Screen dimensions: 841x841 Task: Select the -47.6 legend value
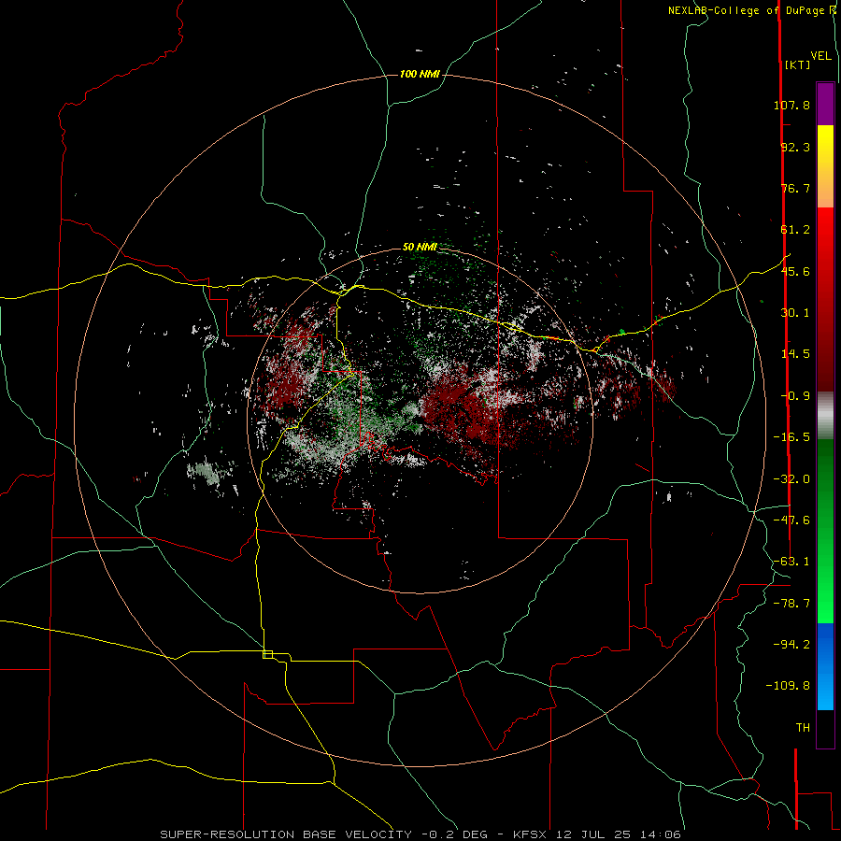(x=791, y=520)
